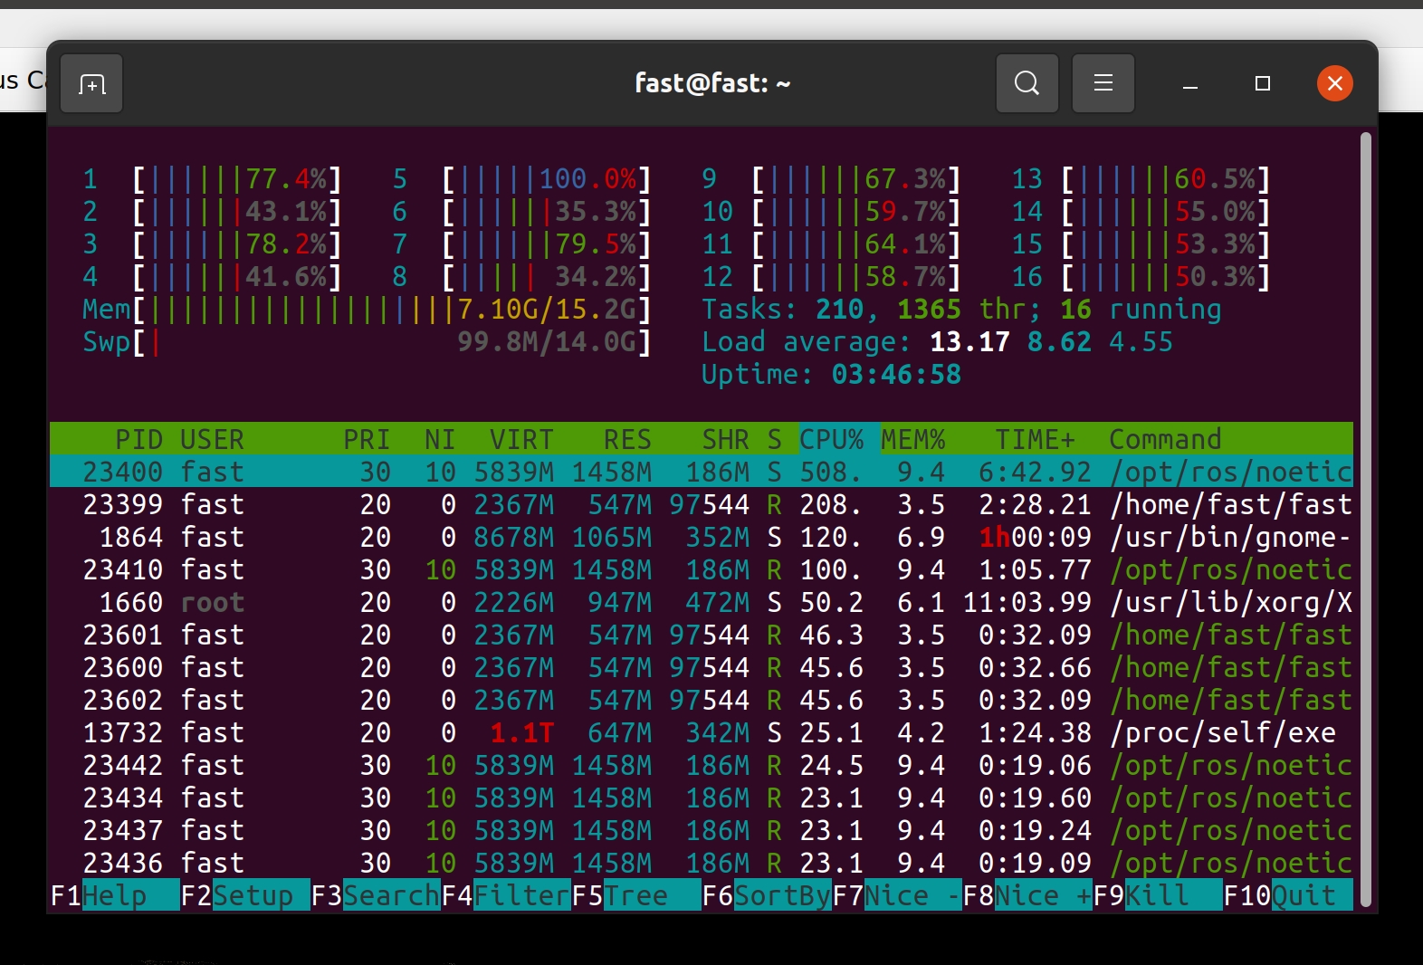The height and width of the screenshot is (965, 1423).
Task: Select process row with PID 23434
Action: tap(702, 798)
